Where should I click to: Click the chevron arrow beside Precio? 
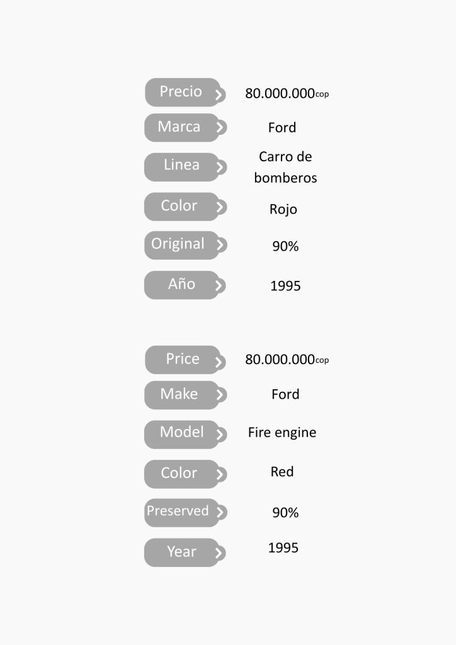(x=219, y=95)
